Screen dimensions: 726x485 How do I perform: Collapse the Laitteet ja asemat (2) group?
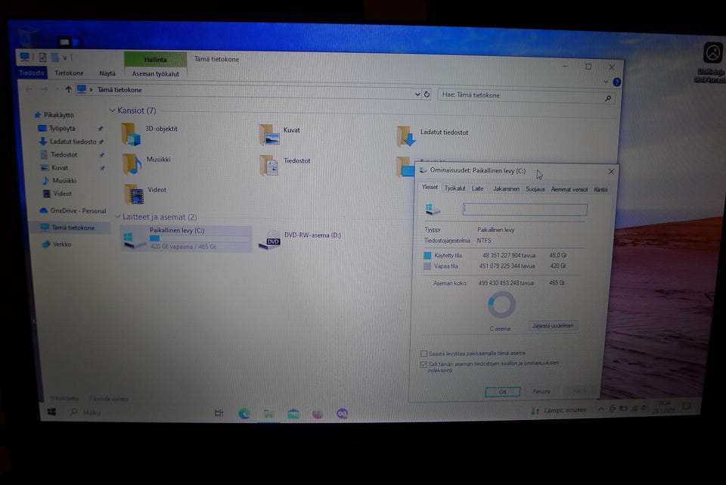[x=118, y=216]
